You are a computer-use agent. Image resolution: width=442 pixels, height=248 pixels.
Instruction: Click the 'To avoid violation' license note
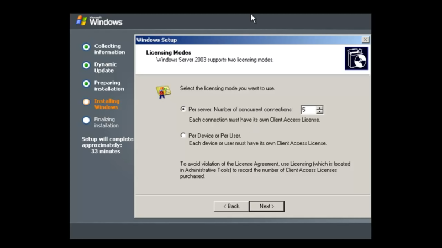[x=265, y=170]
